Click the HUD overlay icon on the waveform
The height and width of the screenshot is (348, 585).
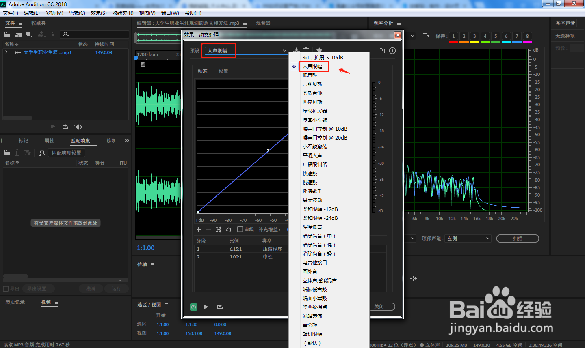pyautogui.click(x=143, y=64)
